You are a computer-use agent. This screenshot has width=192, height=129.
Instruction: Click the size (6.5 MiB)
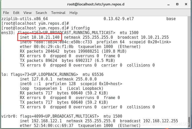coord(105,61)
